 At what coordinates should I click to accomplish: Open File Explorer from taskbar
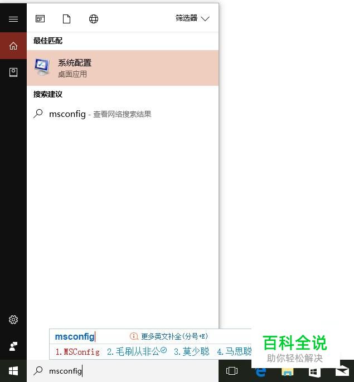click(288, 372)
